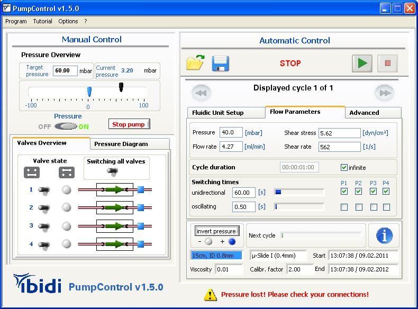The width and height of the screenshot is (418, 309).
Task: Open the ? help menu
Action: [86, 21]
